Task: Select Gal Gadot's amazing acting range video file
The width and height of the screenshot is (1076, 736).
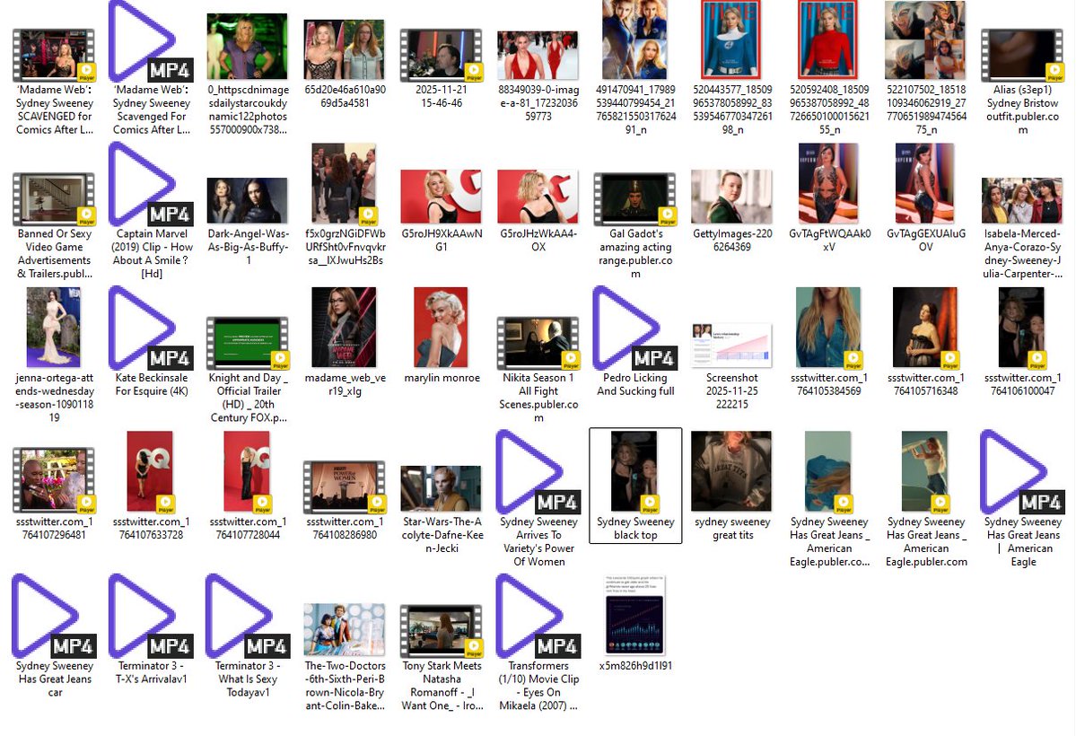Action: click(x=635, y=200)
